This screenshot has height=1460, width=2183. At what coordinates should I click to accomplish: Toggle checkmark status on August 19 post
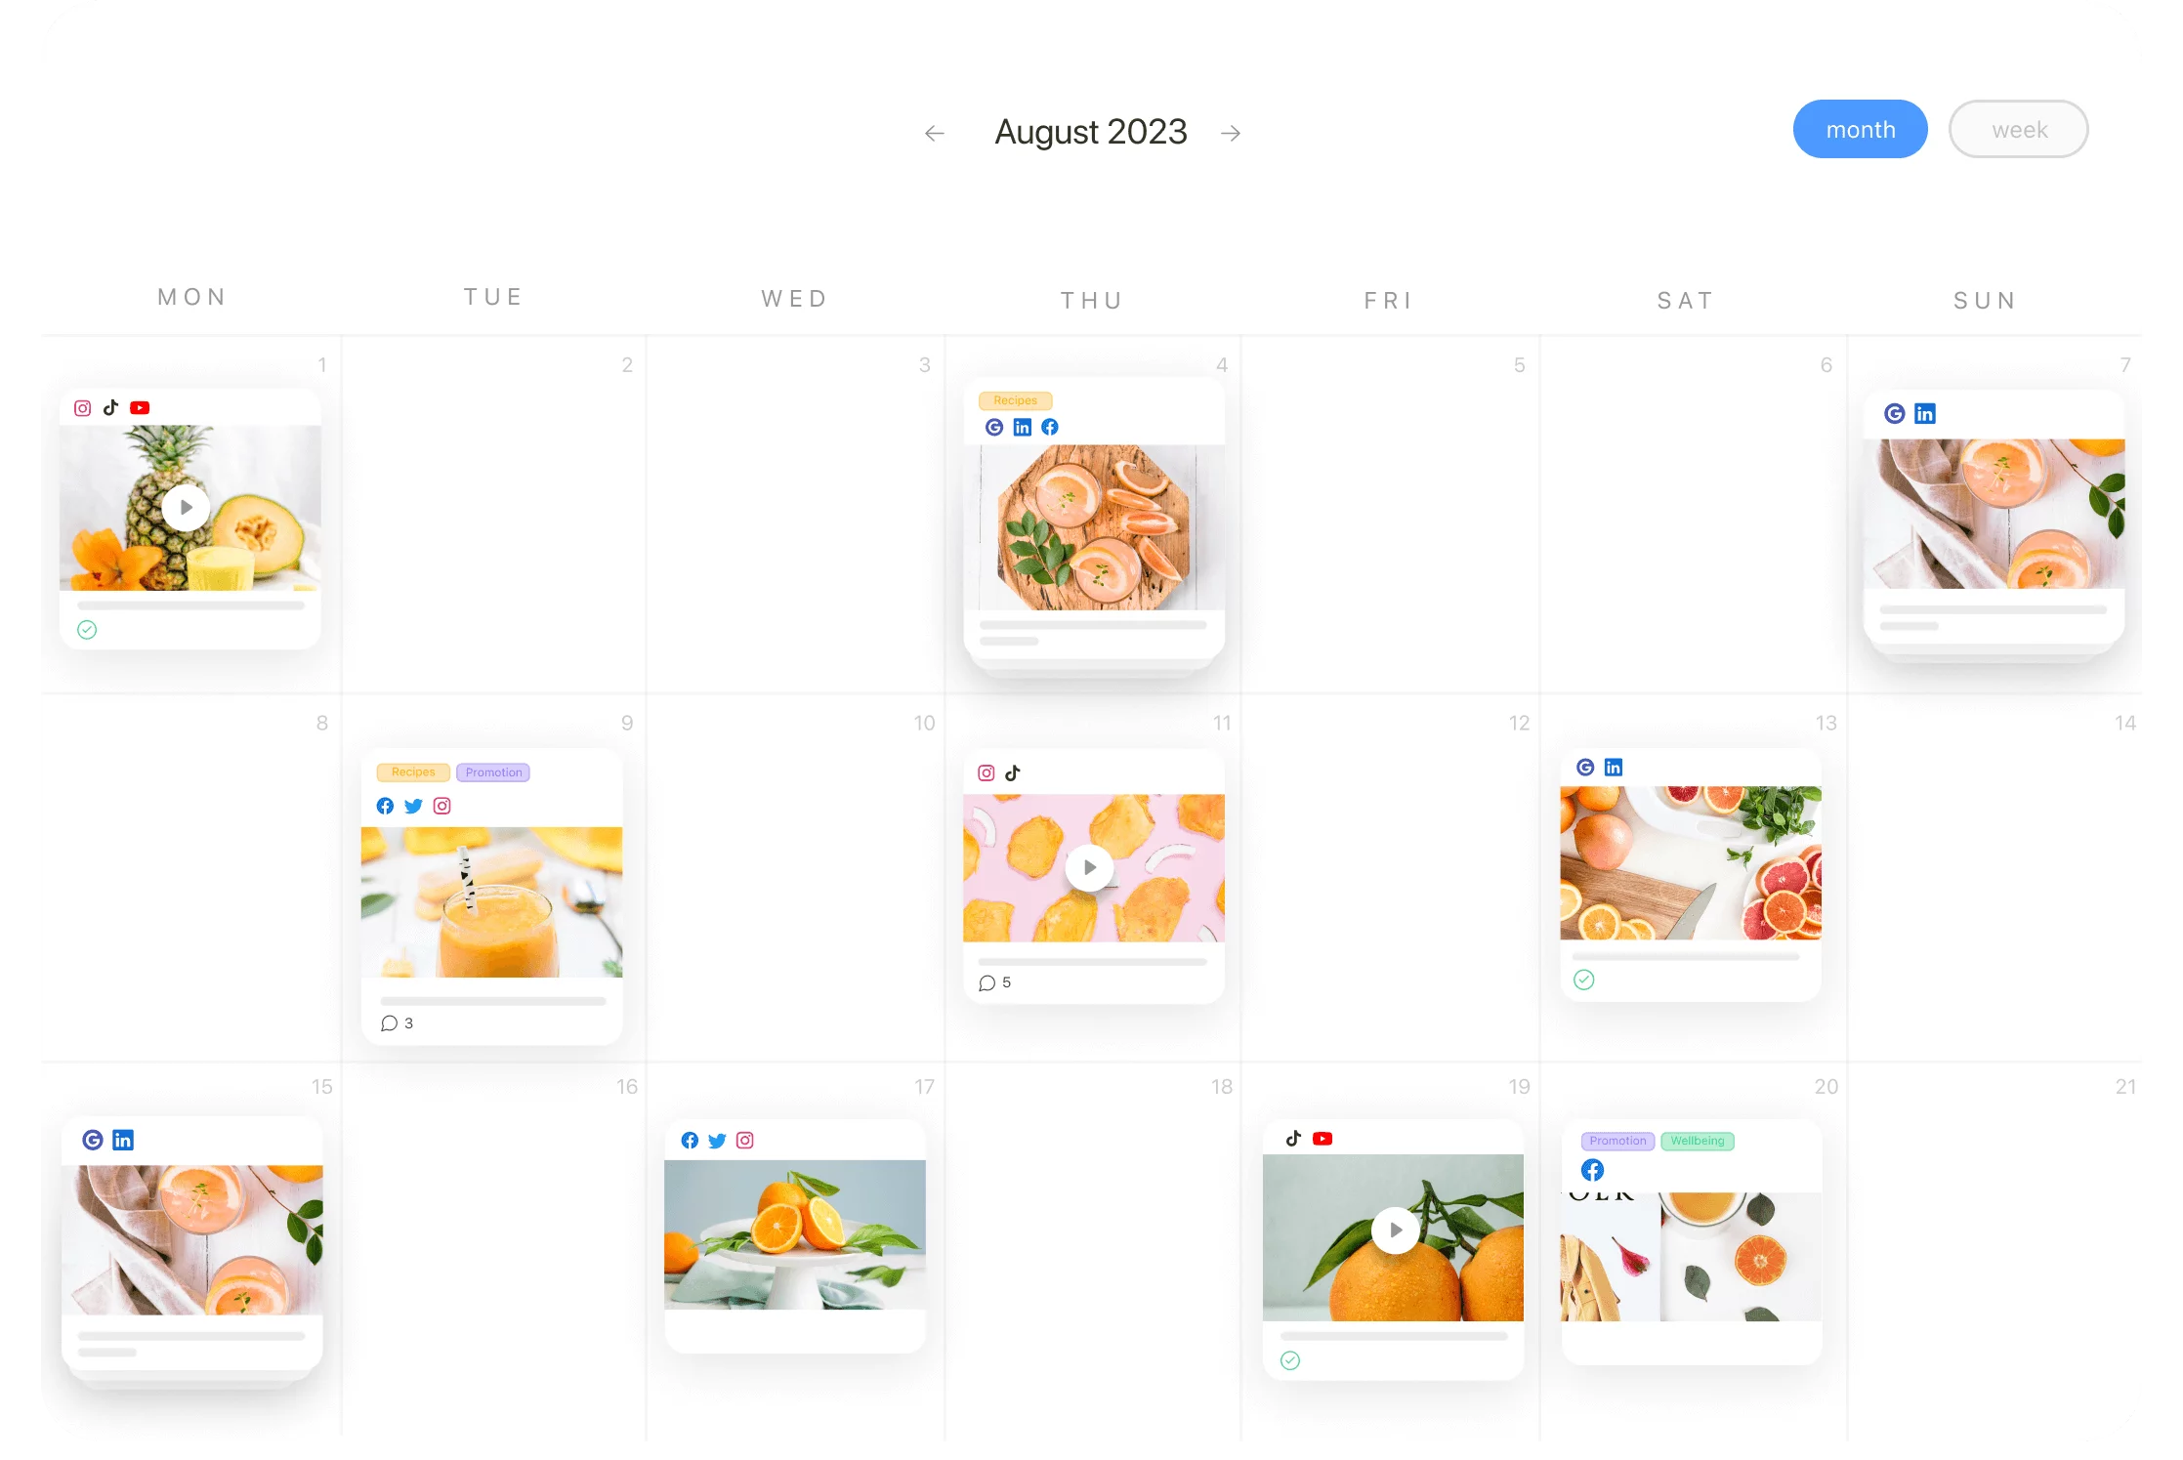pos(1290,1360)
